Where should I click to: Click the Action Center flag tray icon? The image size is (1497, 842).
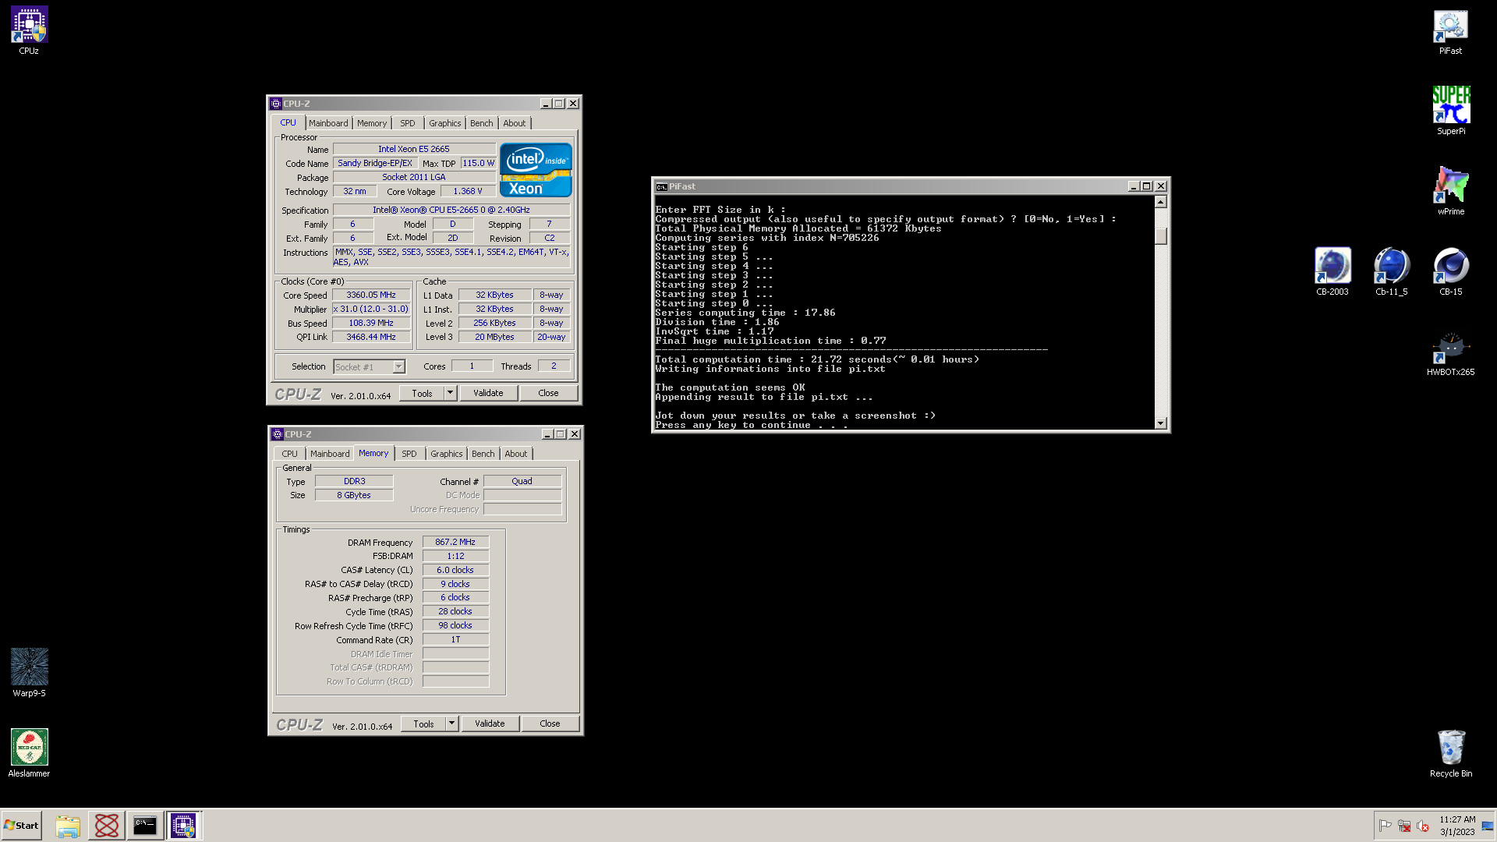pyautogui.click(x=1385, y=826)
